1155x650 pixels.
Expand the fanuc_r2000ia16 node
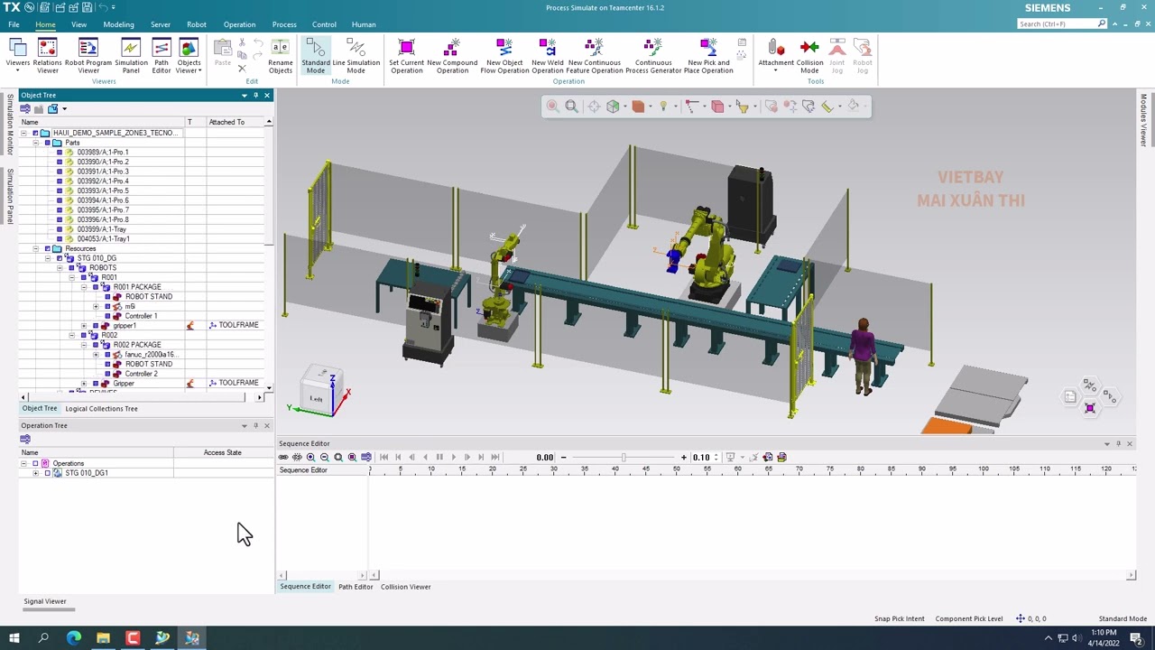click(x=96, y=355)
